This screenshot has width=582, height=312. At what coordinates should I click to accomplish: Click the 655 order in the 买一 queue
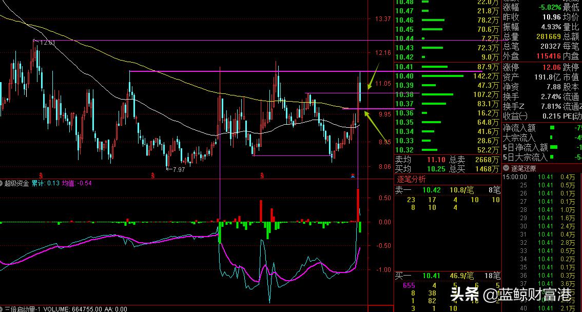click(x=409, y=285)
